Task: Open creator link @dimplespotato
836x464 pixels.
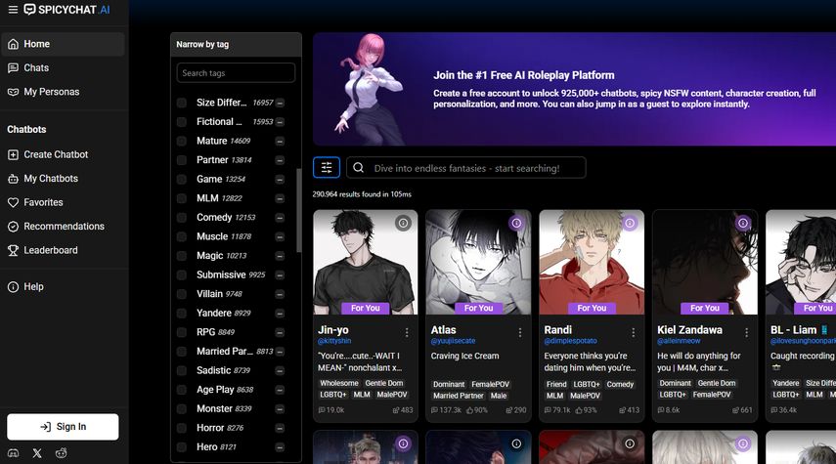Action: (570, 341)
